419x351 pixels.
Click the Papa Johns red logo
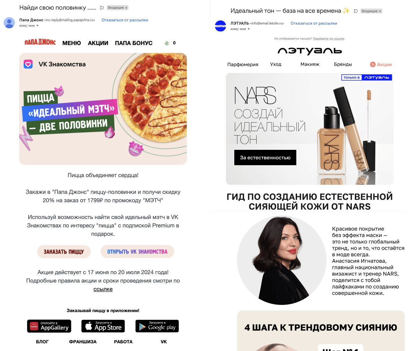click(40, 43)
